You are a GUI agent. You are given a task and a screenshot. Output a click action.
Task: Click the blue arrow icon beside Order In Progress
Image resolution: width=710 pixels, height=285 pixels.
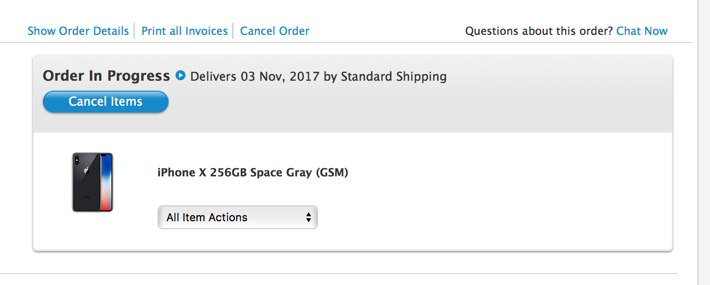tap(180, 76)
